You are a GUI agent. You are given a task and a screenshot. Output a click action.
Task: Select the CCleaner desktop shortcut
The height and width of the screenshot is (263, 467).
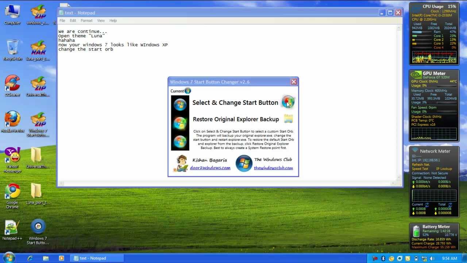(x=12, y=86)
